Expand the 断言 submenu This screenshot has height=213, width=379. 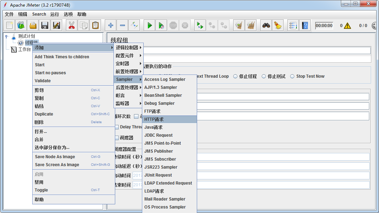[128, 95]
